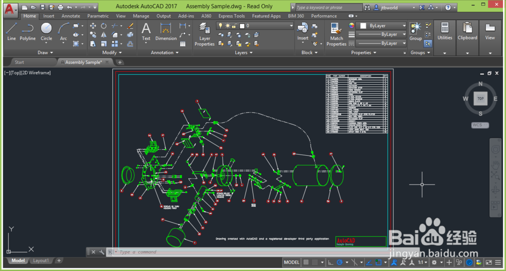Activate the Move tool in Modify panel
The width and height of the screenshot is (506, 271).
tap(93, 26)
